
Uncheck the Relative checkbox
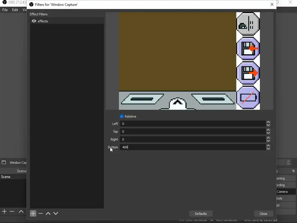[122, 116]
